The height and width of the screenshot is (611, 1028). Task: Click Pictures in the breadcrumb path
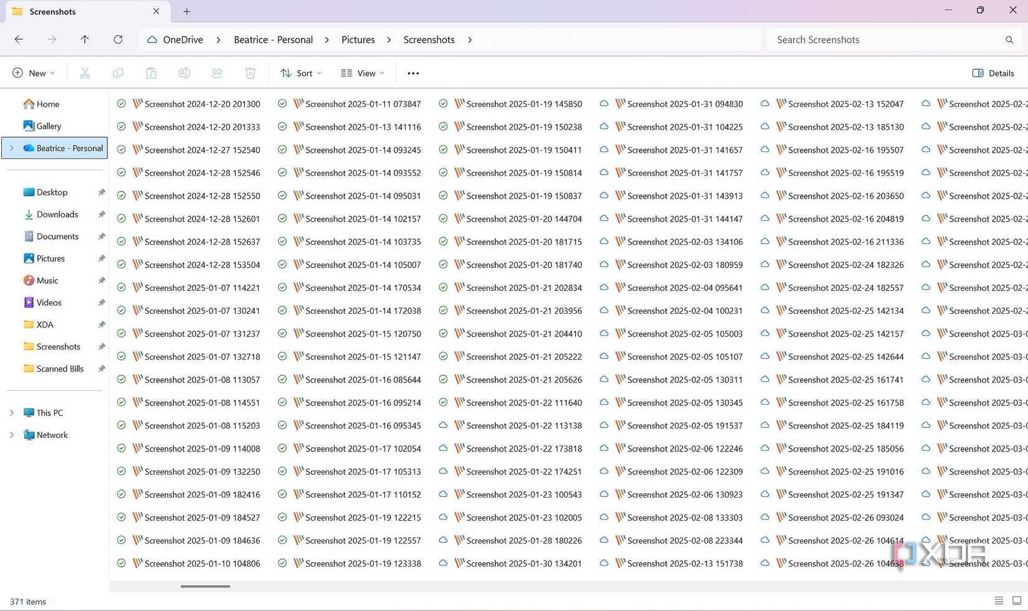pos(358,40)
